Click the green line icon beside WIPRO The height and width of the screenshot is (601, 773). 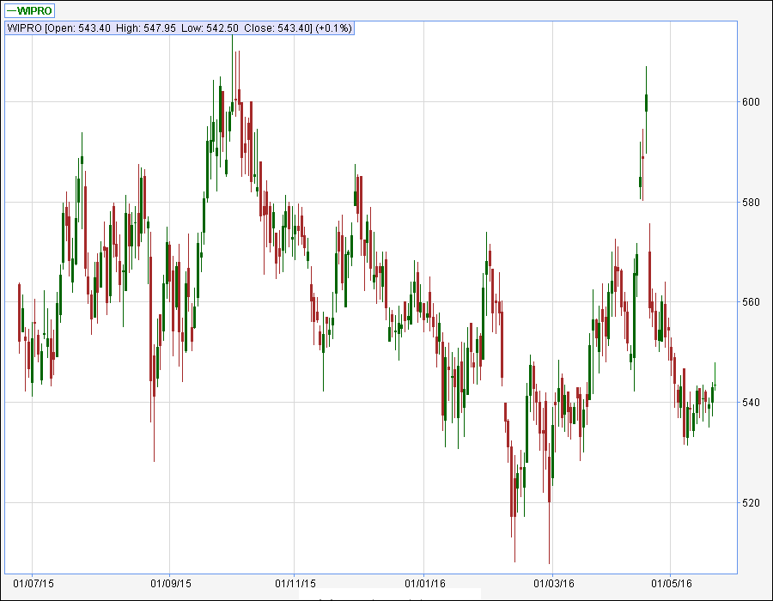pyautogui.click(x=12, y=10)
